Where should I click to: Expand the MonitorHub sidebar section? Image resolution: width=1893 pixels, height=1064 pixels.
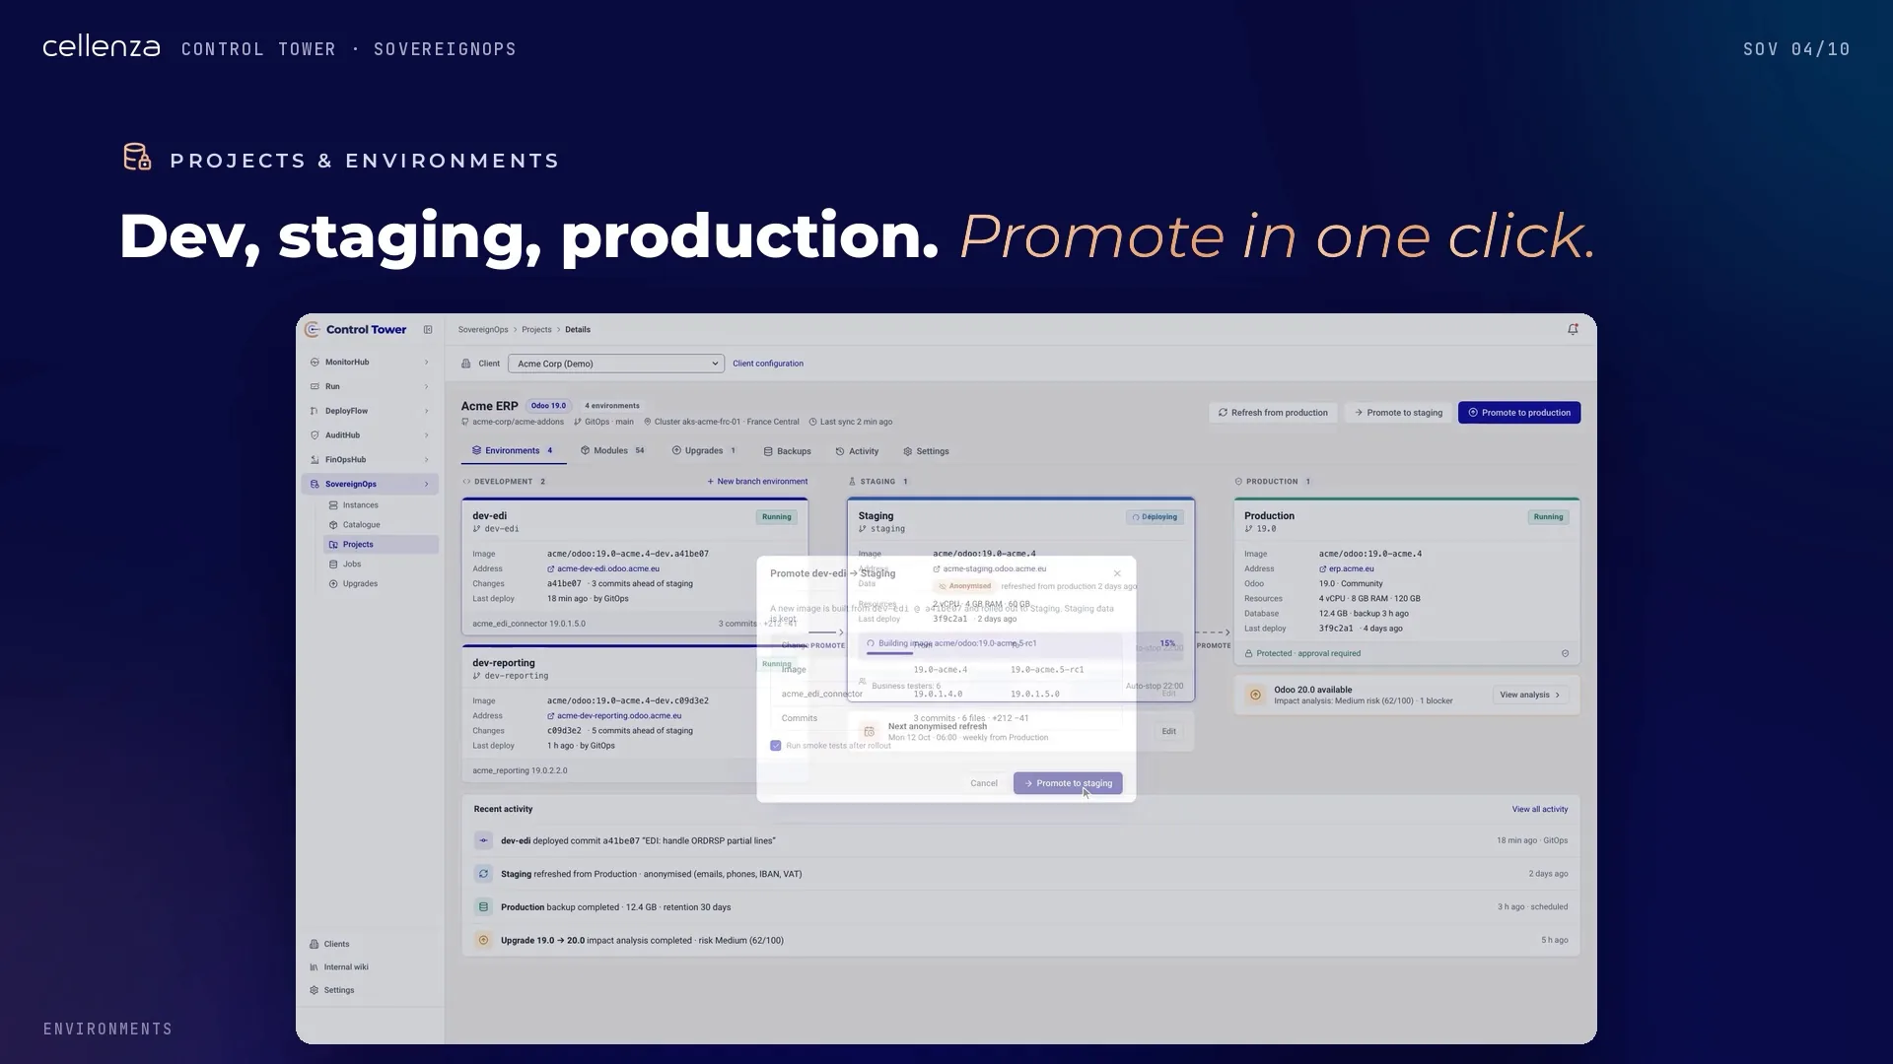370,363
